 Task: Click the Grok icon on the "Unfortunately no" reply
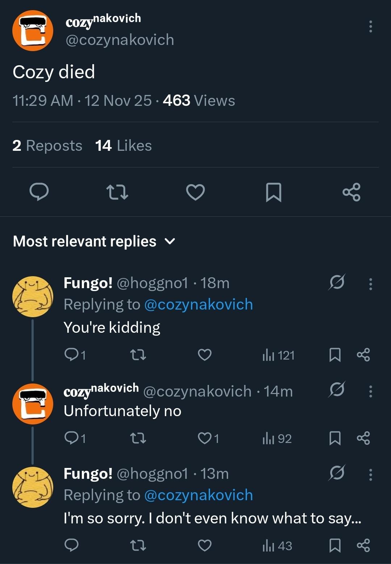337,390
